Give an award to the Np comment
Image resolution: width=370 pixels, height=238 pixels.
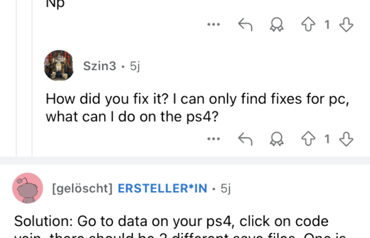coord(277,24)
